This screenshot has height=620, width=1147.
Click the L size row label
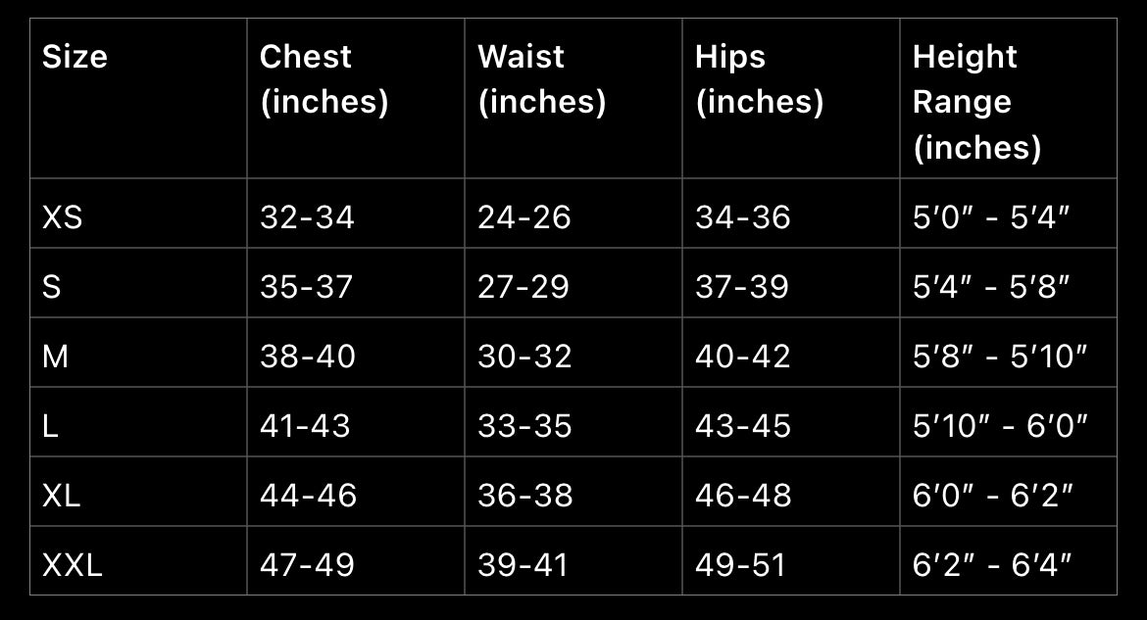(51, 425)
